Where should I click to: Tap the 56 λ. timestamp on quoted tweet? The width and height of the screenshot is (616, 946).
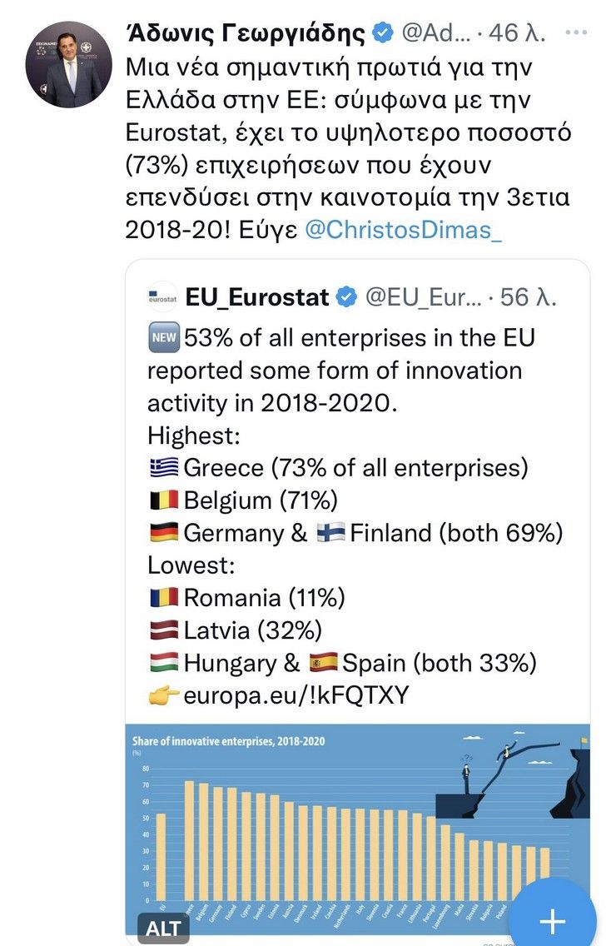coord(529,296)
